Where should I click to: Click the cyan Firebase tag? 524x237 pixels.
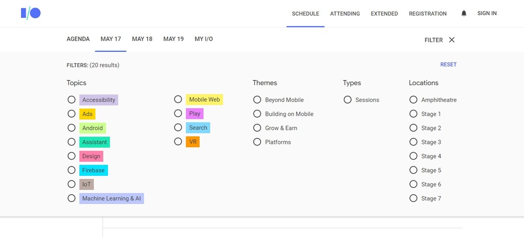click(94, 170)
